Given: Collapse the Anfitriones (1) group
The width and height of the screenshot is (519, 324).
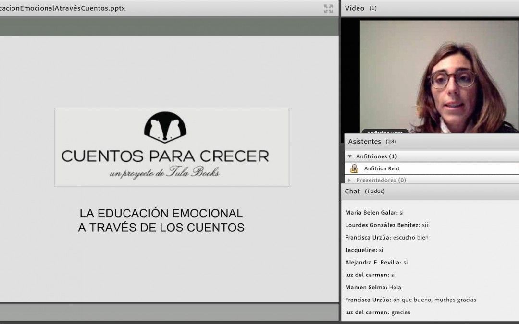Looking at the screenshot, I should [350, 156].
